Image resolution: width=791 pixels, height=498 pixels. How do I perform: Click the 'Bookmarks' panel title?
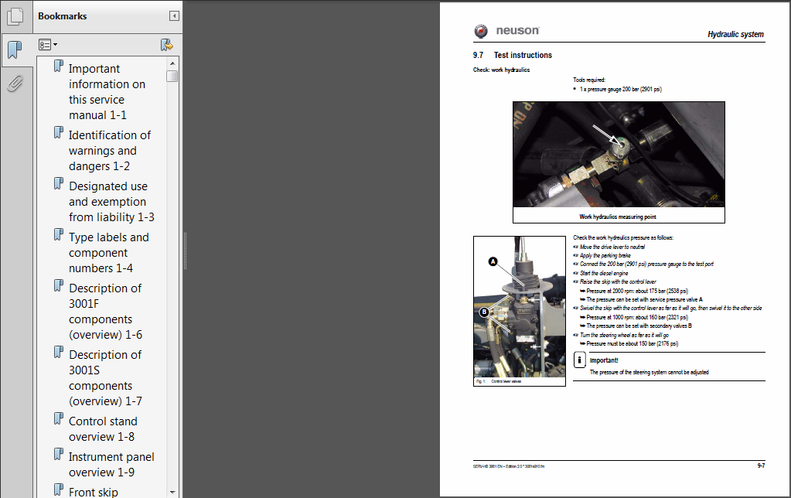point(62,16)
